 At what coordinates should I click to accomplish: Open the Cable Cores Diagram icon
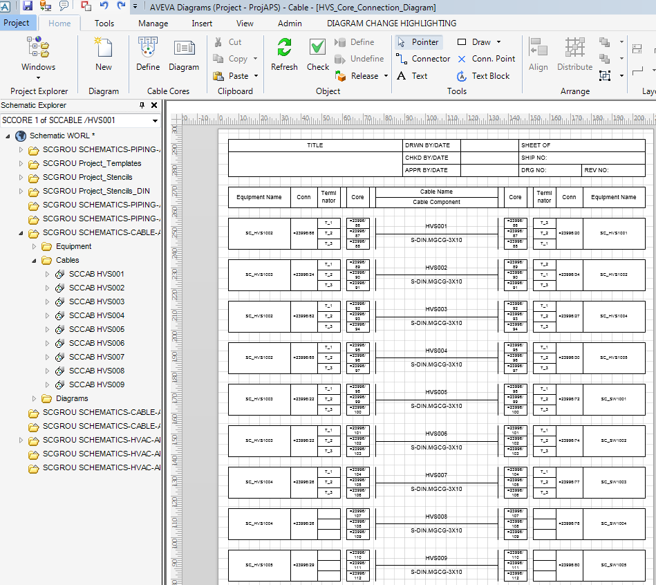[x=184, y=55]
